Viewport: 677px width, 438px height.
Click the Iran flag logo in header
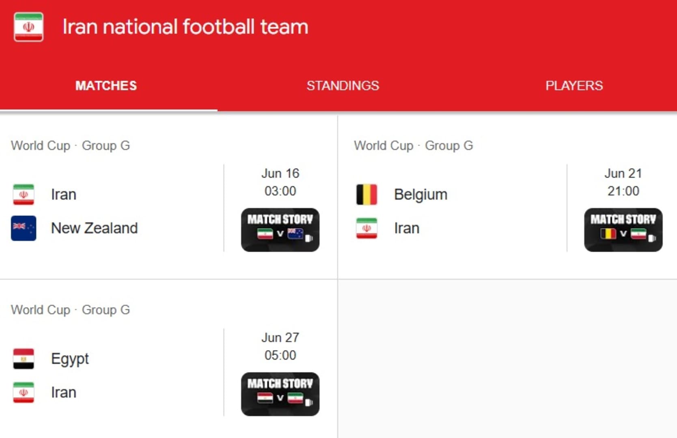pos(28,27)
